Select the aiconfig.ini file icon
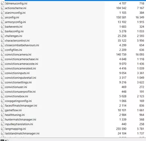The image size is (146, 141). (3, 17)
